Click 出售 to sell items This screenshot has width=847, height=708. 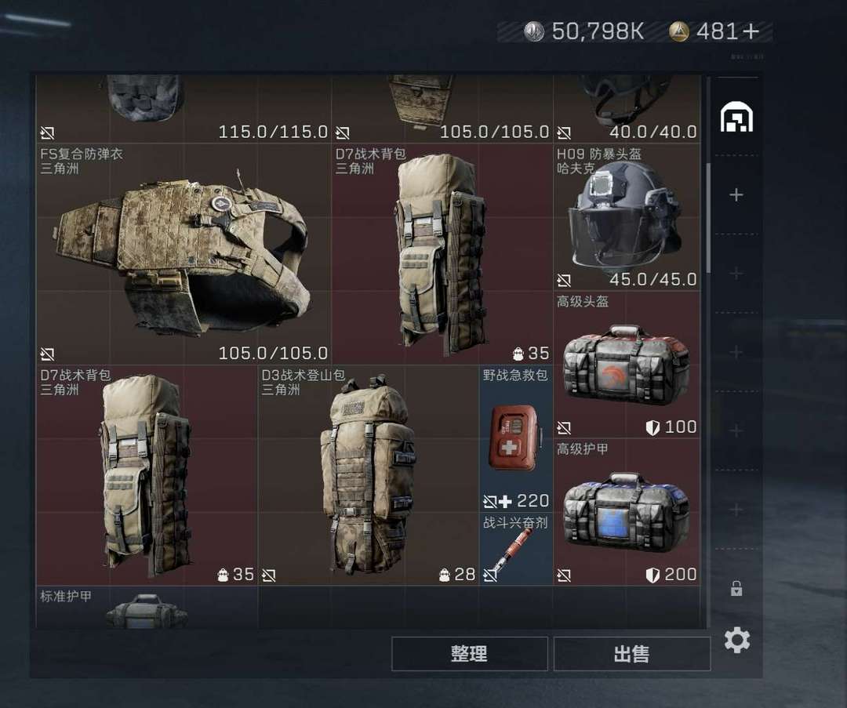pos(631,654)
